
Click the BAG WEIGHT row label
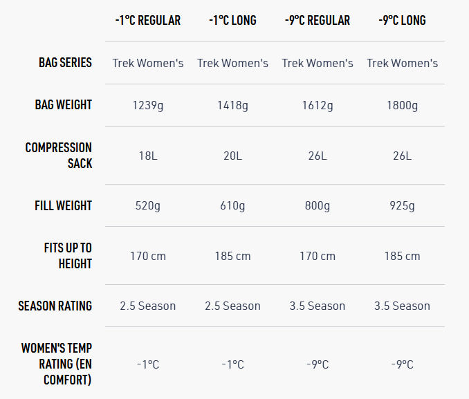[x=64, y=105]
